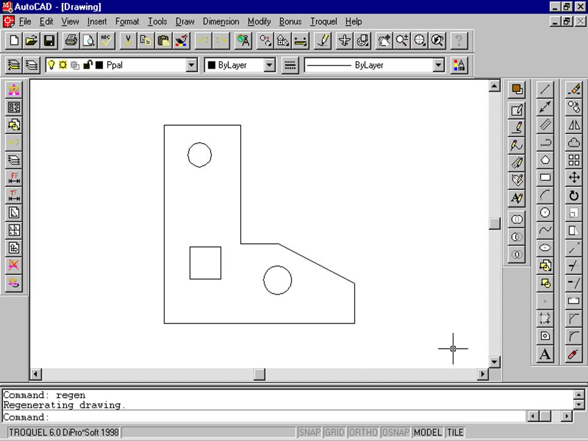Print the drawing using the printer icon
This screenshot has height=441, width=588.
point(71,40)
